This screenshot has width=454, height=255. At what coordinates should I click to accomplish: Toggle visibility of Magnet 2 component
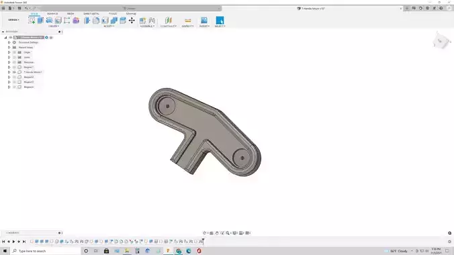click(x=14, y=77)
